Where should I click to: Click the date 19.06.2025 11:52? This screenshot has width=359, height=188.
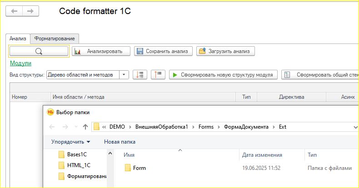(x=261, y=168)
